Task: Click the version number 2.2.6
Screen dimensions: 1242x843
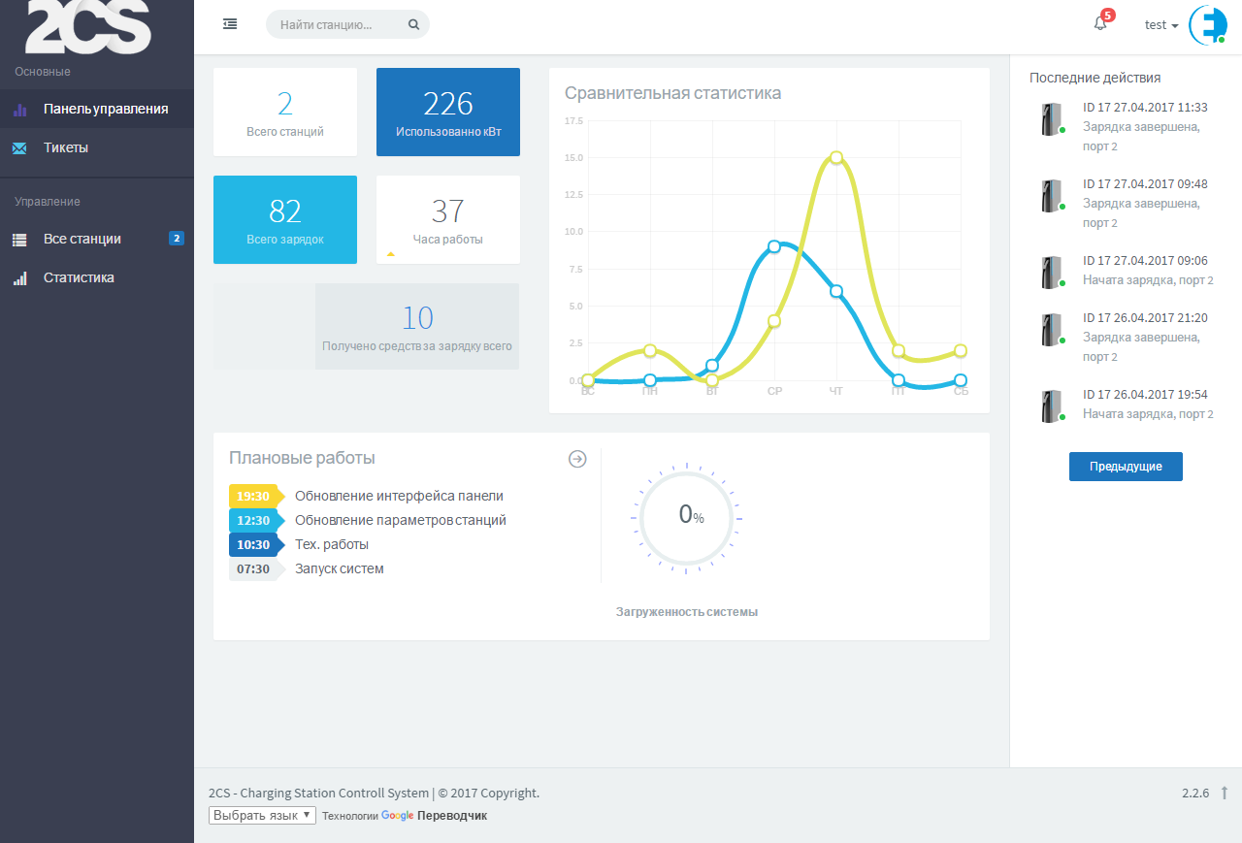Action: (x=1195, y=793)
